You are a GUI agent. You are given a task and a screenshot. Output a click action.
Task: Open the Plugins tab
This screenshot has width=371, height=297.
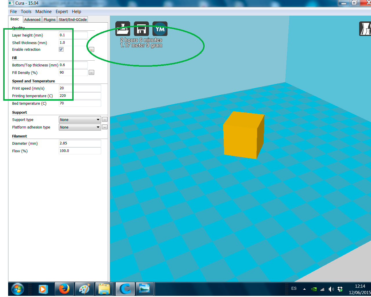[x=50, y=19]
